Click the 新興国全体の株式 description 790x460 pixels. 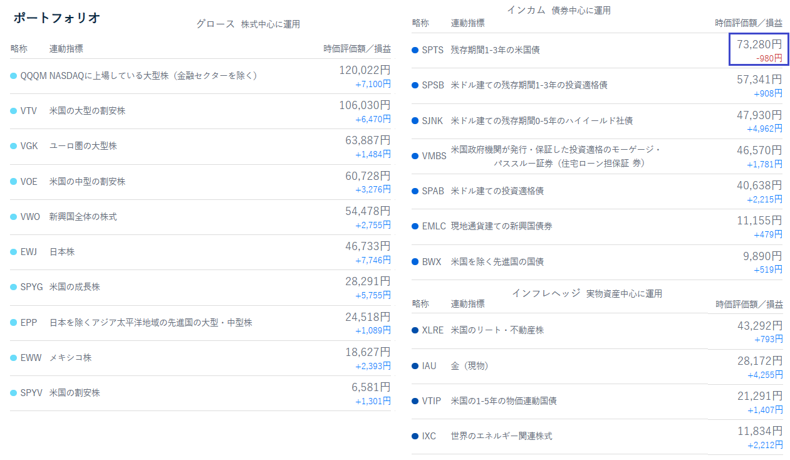(83, 217)
